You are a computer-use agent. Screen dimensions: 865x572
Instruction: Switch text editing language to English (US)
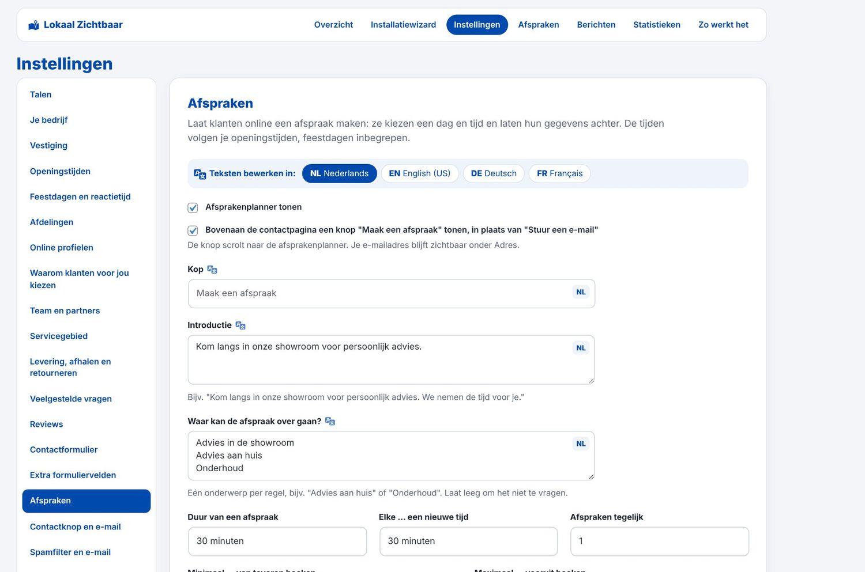coord(420,173)
